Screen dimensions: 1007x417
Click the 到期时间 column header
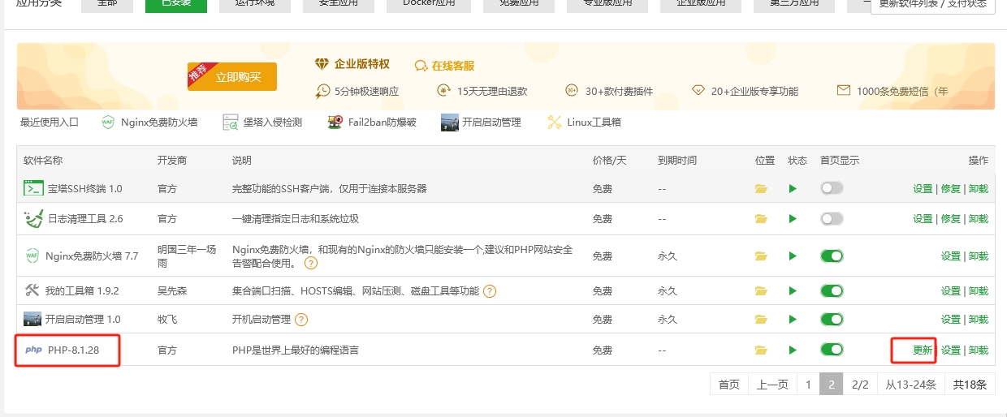[x=677, y=161]
